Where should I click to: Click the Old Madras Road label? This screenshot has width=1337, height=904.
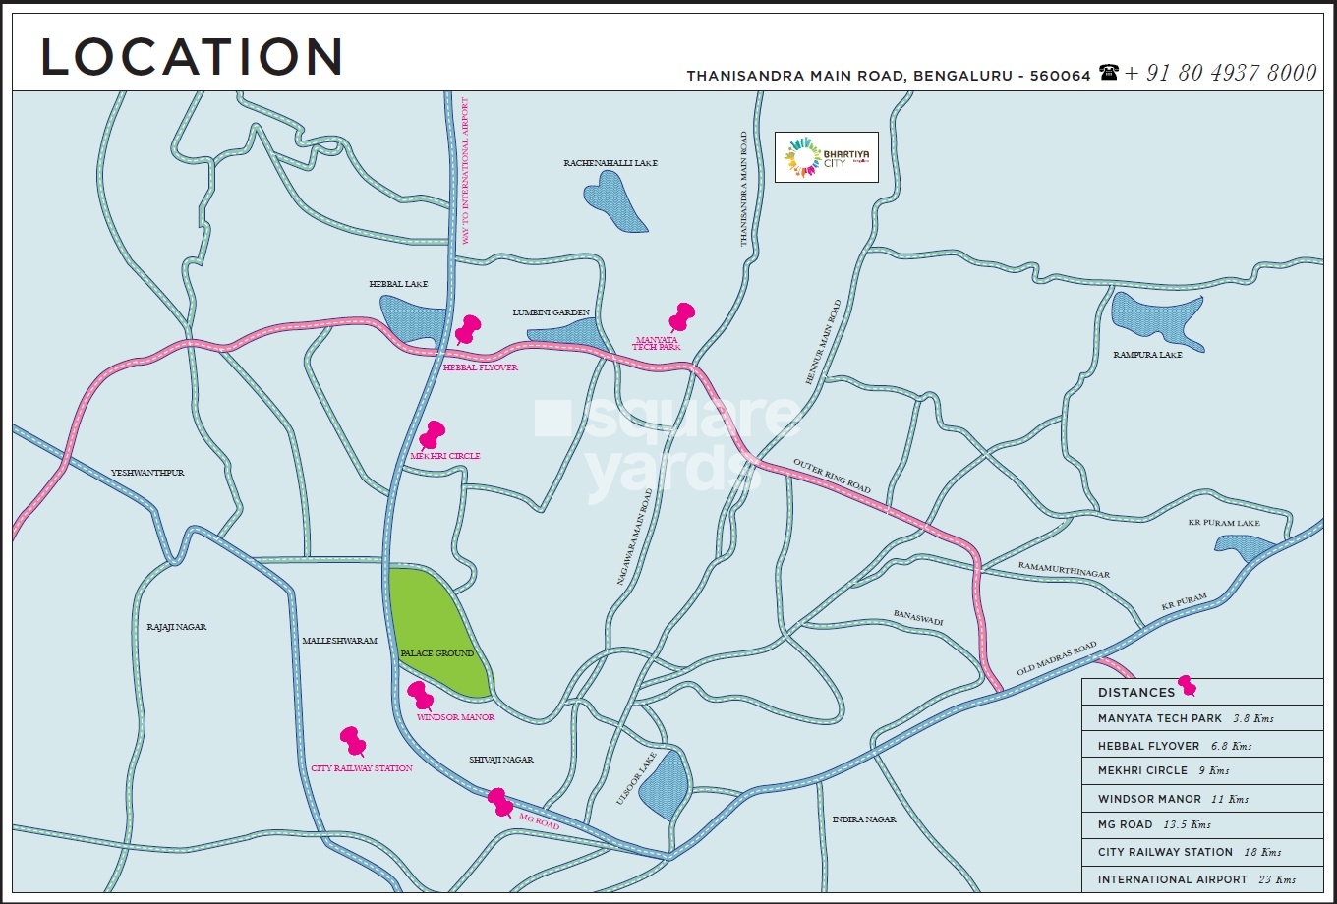point(1057,658)
